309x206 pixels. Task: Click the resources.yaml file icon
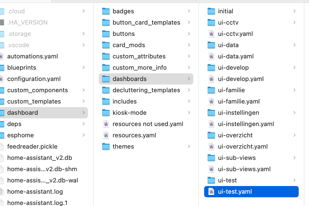click(x=106, y=135)
